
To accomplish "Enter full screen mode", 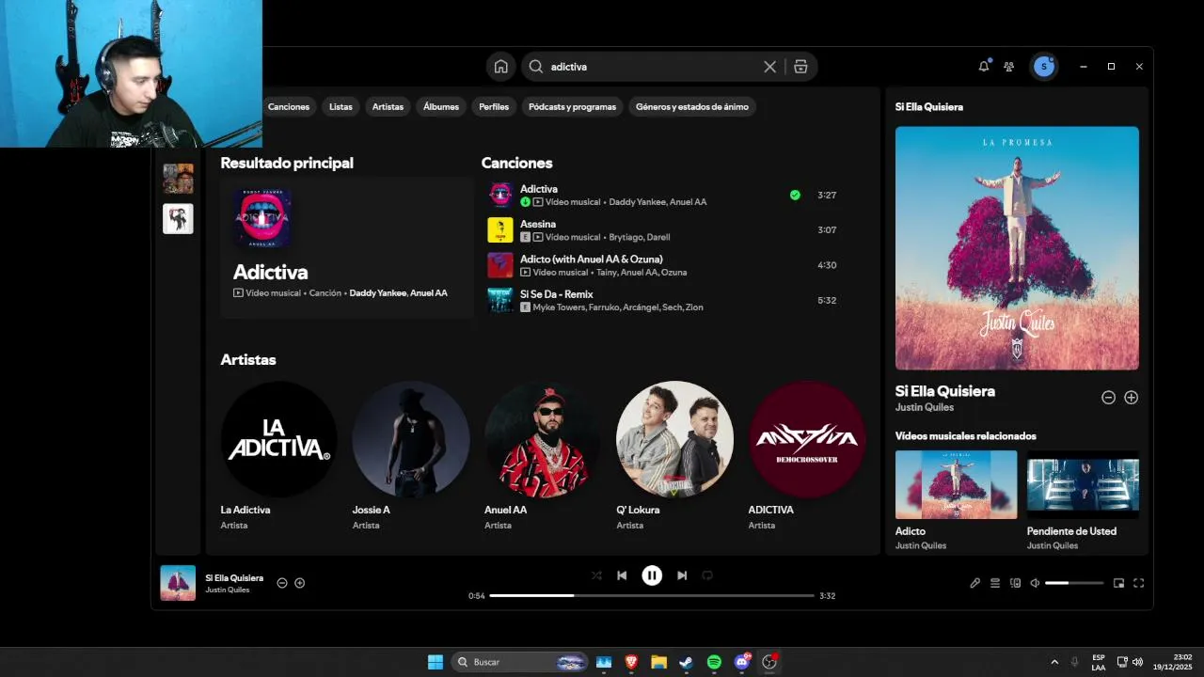I will [1139, 583].
